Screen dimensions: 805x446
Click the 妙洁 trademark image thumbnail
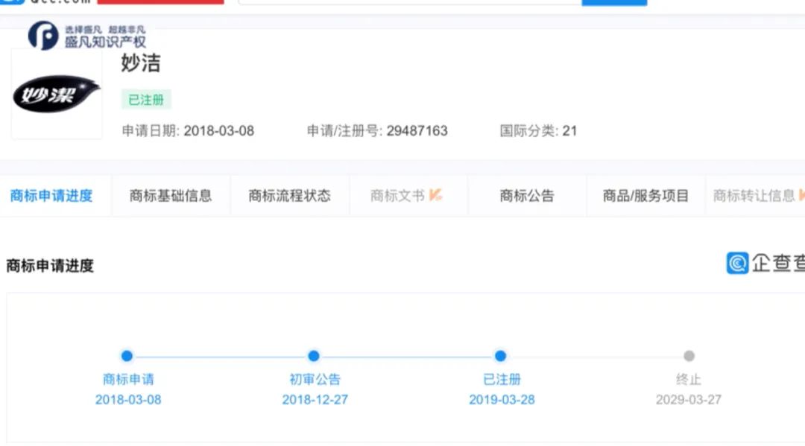pyautogui.click(x=56, y=95)
